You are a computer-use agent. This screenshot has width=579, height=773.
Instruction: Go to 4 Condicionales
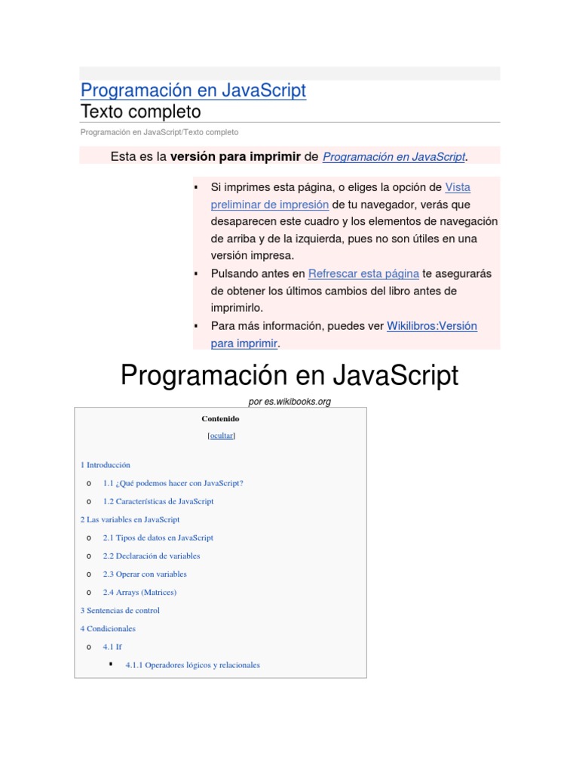pyautogui.click(x=108, y=629)
